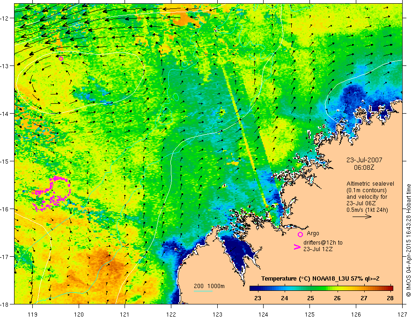Click the Argo float marker near 13°S

coord(61,59)
